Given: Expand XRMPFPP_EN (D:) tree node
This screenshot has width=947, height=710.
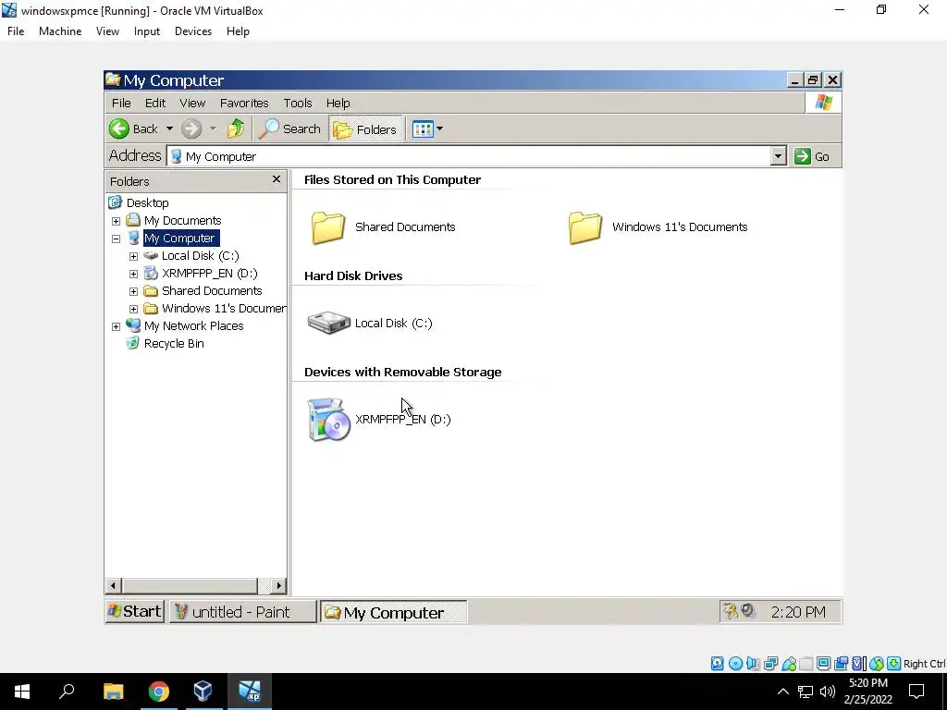Looking at the screenshot, I should [x=133, y=274].
